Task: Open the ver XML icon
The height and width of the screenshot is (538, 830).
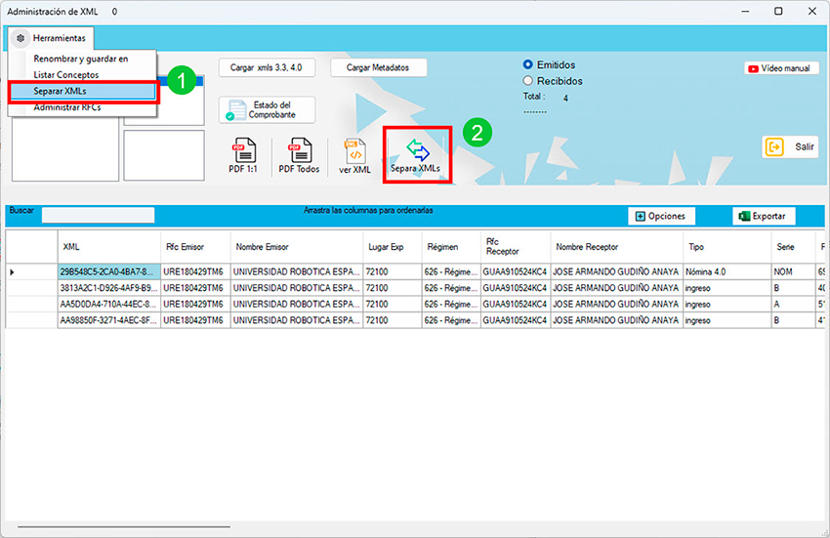Action: [354, 153]
